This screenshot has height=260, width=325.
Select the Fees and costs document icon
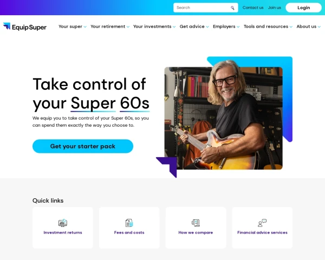(x=129, y=223)
